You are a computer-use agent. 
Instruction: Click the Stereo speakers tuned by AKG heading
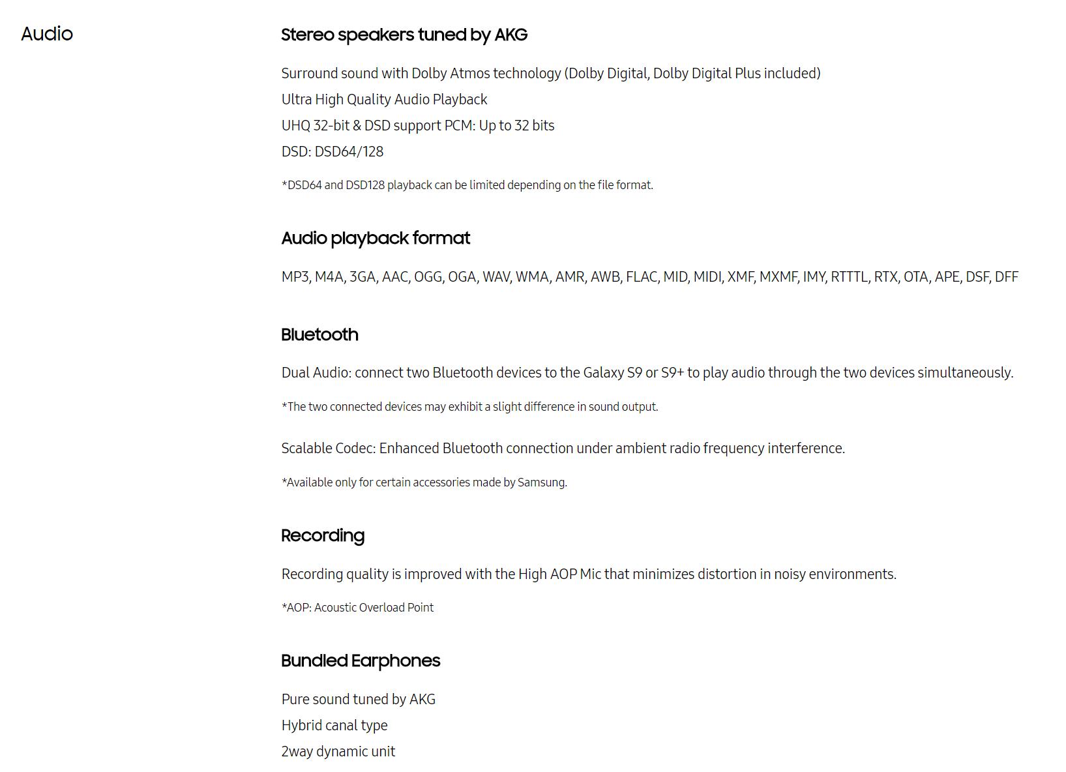[x=404, y=35]
